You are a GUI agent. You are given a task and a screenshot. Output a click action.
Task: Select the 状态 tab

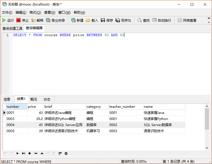pos(47,100)
